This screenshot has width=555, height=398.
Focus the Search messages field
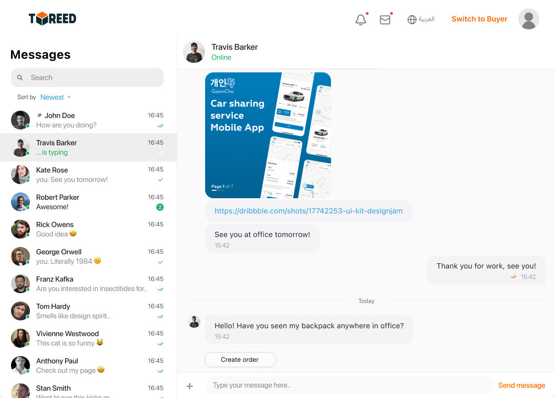pos(87,78)
